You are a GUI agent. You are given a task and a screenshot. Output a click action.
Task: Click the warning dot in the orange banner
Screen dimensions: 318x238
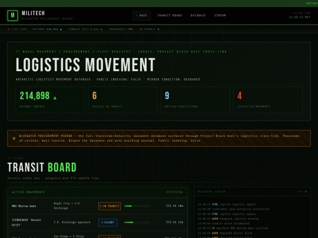[14, 139]
